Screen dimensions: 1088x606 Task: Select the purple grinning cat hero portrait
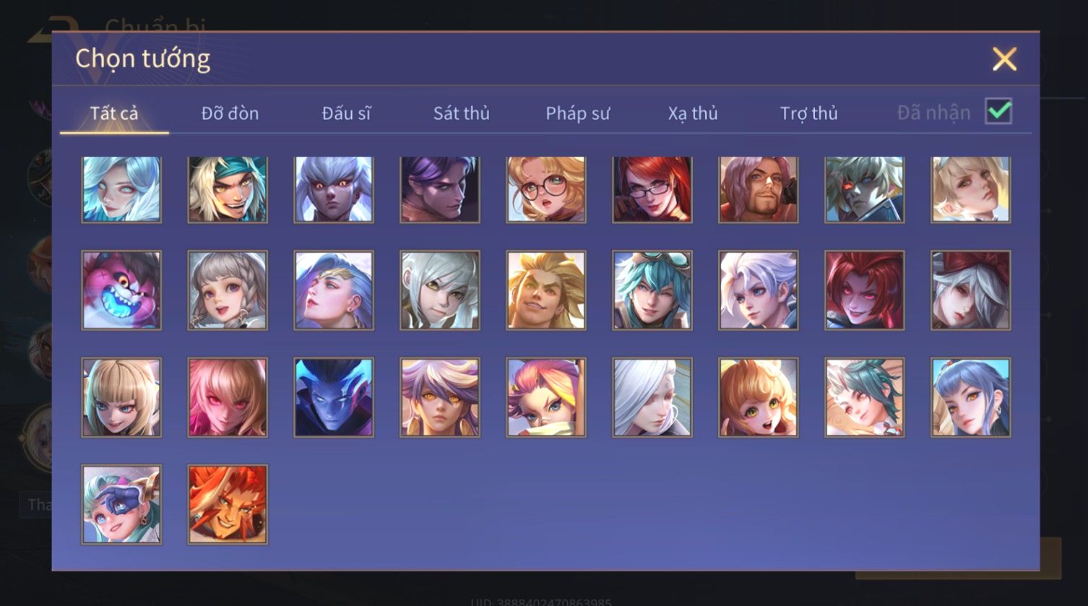point(121,290)
